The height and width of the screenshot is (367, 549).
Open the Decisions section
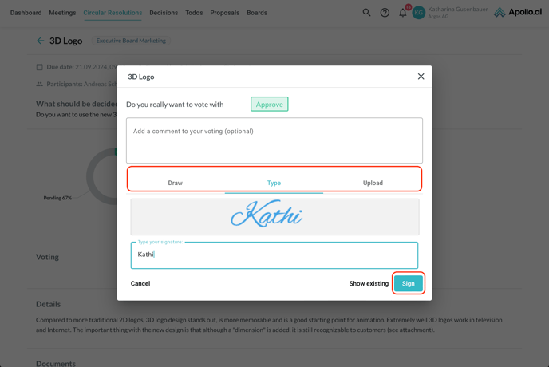pyautogui.click(x=164, y=13)
